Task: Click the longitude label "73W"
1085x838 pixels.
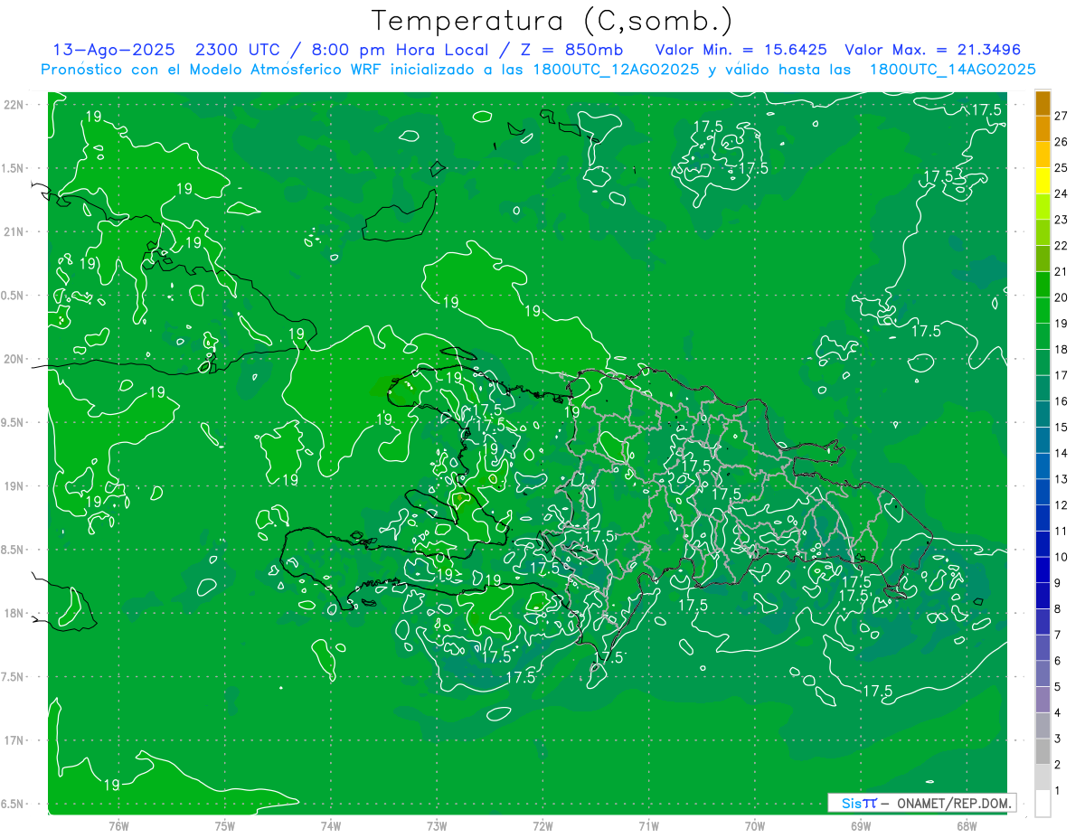Action: [x=437, y=826]
